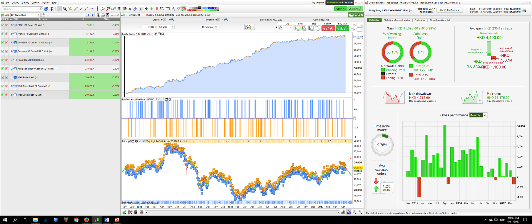532x224 pixels.
Task: Click My template button
Action: coord(318,2)
